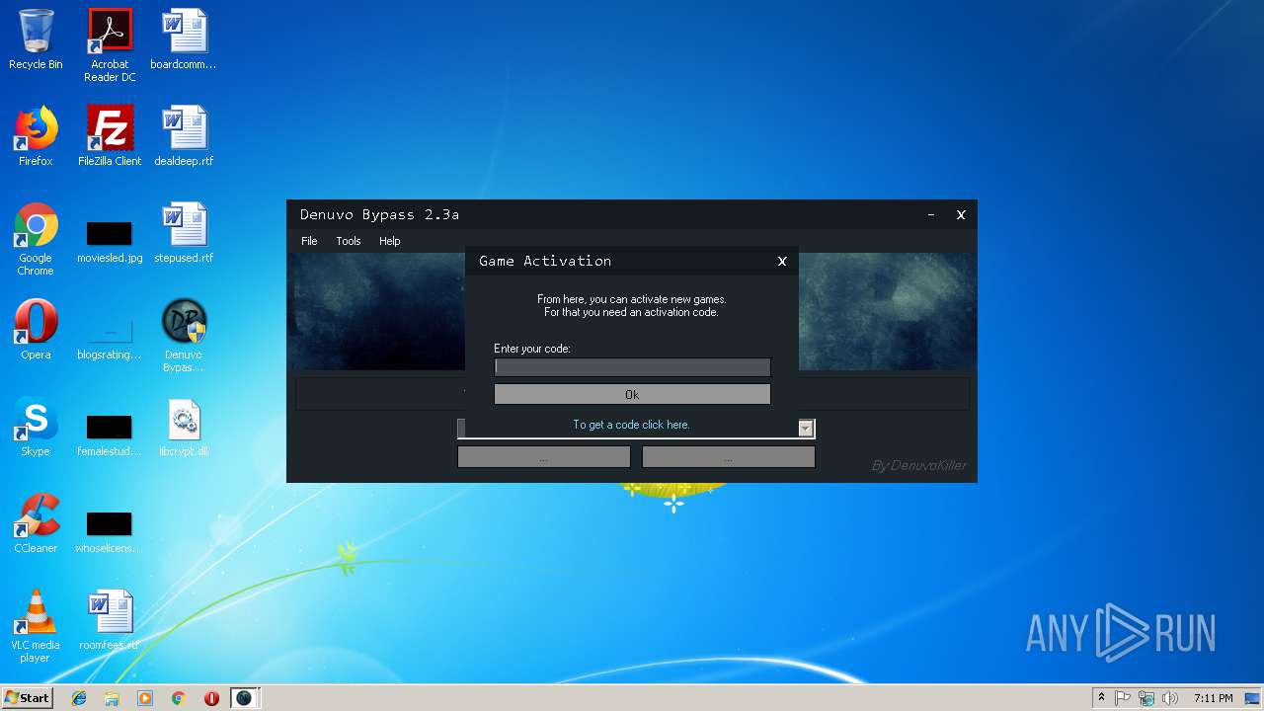Image resolution: width=1264 pixels, height=711 pixels.
Task: Select blogsrating file on desktop
Action: coord(110,337)
